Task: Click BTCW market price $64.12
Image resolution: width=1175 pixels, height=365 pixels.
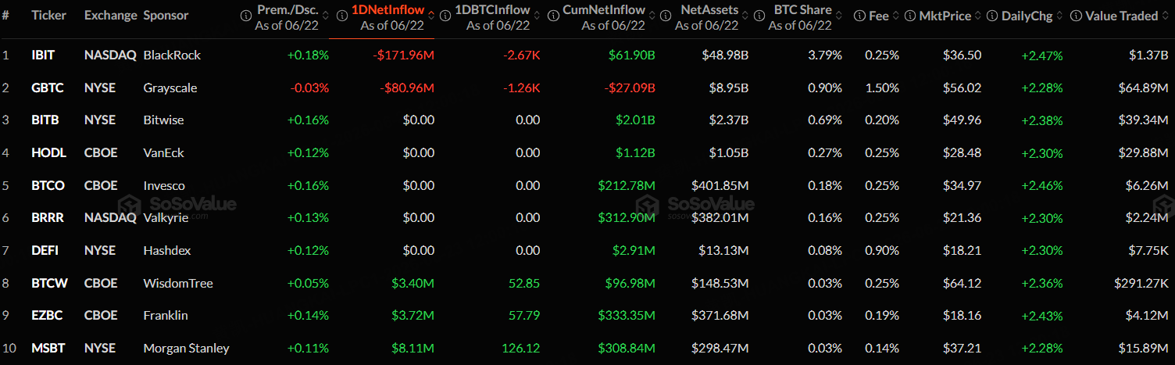Action: [962, 283]
